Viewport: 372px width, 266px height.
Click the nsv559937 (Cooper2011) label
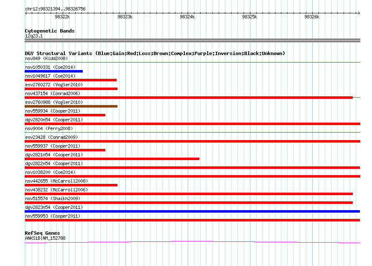pos(53,146)
